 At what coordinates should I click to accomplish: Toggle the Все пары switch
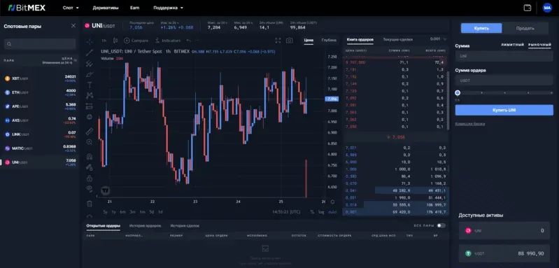click(x=441, y=225)
